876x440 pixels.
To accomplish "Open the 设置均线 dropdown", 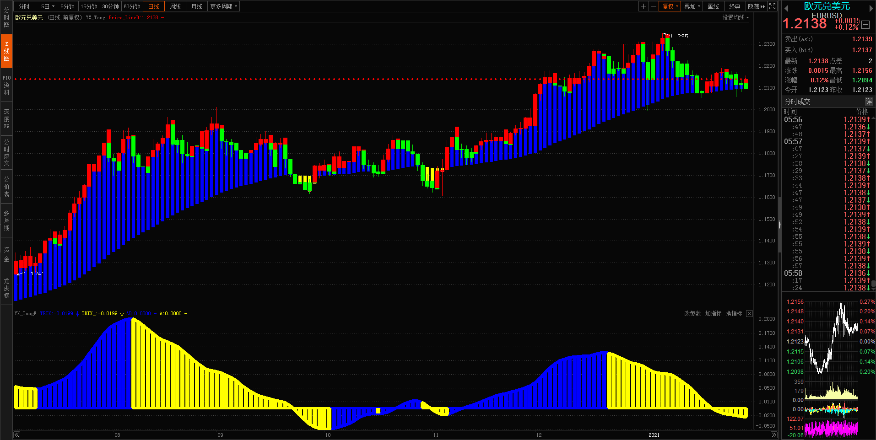I will tap(735, 17).
